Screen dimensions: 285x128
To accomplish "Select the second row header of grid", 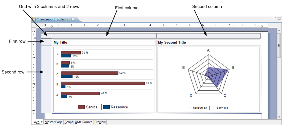I will pyautogui.click(x=46, y=79).
